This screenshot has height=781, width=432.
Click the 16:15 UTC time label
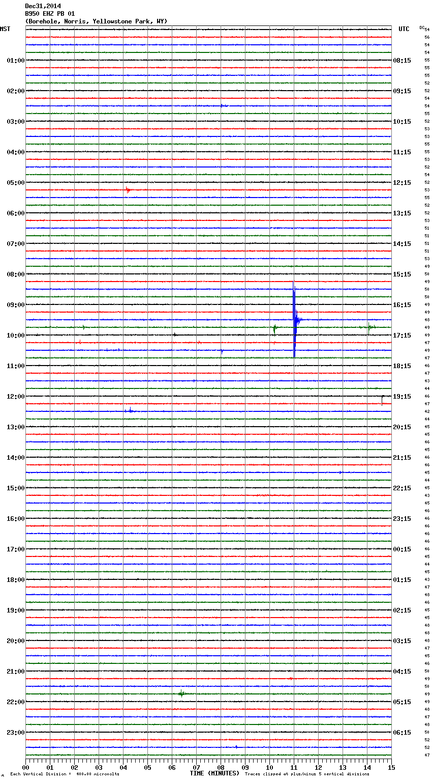tap(402, 305)
